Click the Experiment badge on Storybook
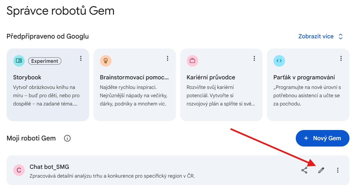The height and width of the screenshot is (187, 358). pyautogui.click(x=45, y=61)
